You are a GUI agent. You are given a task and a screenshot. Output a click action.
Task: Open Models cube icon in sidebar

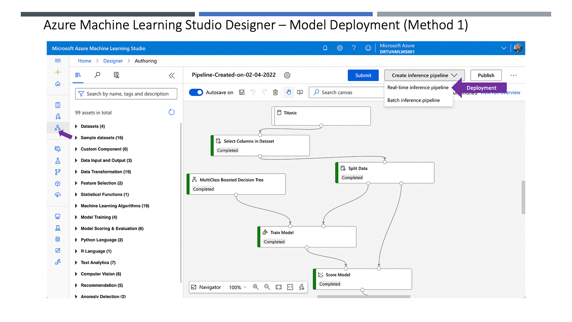click(x=58, y=183)
